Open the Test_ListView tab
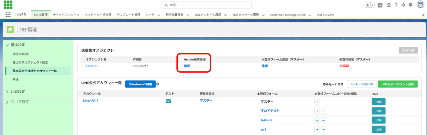Screen dimensions: 427x135 pos(325,15)
